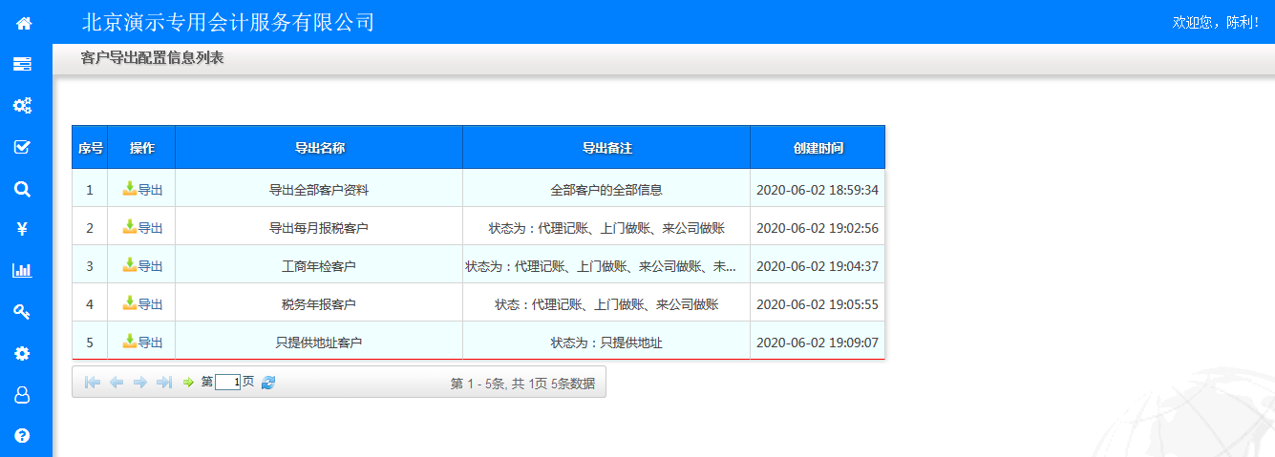1275x457 pixels.
Task: Export 导出每月报税客户 row
Action: 142,227
